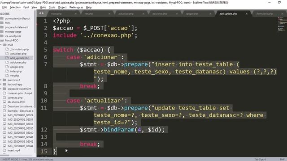Open the Find menu
The width and height of the screenshot is (287, 161).
pos(26,7)
